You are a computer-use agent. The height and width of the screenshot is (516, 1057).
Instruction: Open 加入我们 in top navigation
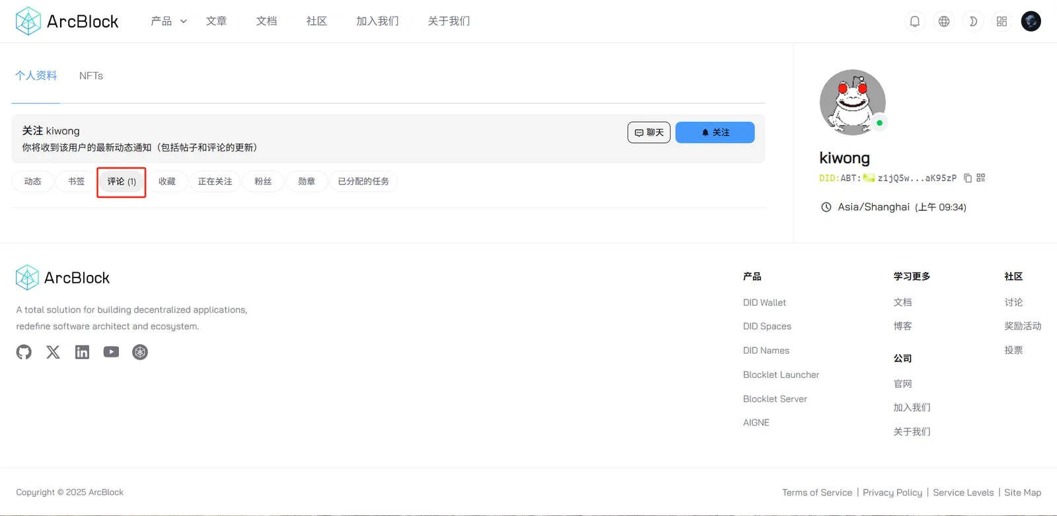click(377, 21)
